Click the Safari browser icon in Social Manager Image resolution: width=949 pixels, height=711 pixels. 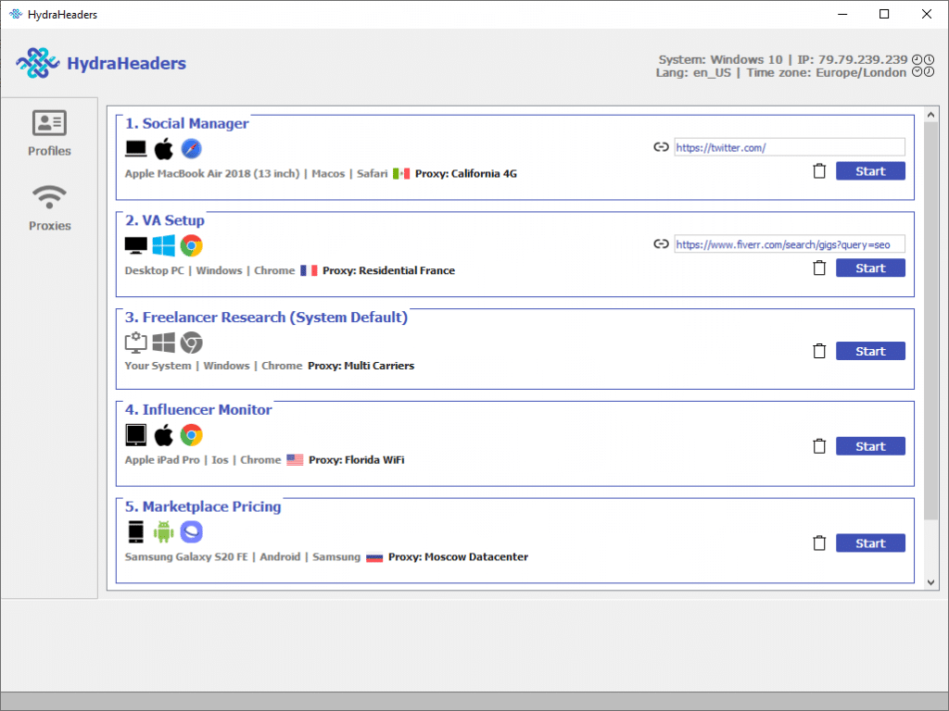pyautogui.click(x=192, y=148)
